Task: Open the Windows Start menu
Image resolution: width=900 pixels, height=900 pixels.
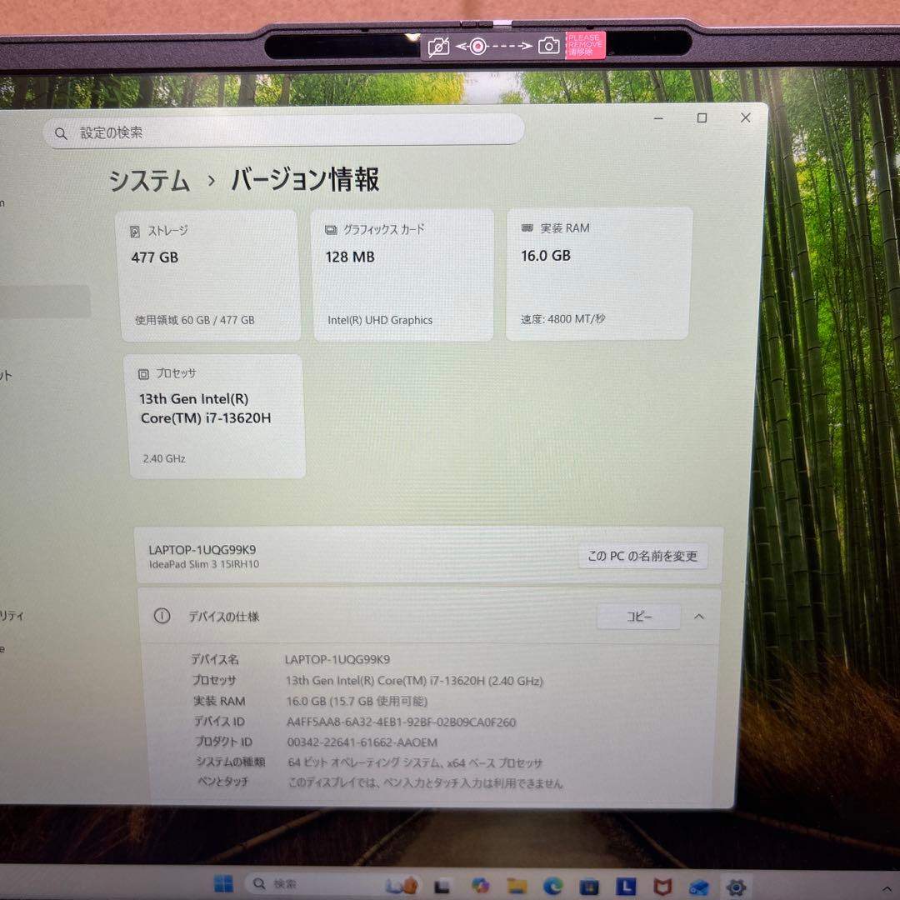Action: [x=223, y=883]
